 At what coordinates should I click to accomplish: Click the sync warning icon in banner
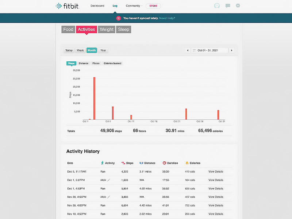pyautogui.click(x=118, y=18)
